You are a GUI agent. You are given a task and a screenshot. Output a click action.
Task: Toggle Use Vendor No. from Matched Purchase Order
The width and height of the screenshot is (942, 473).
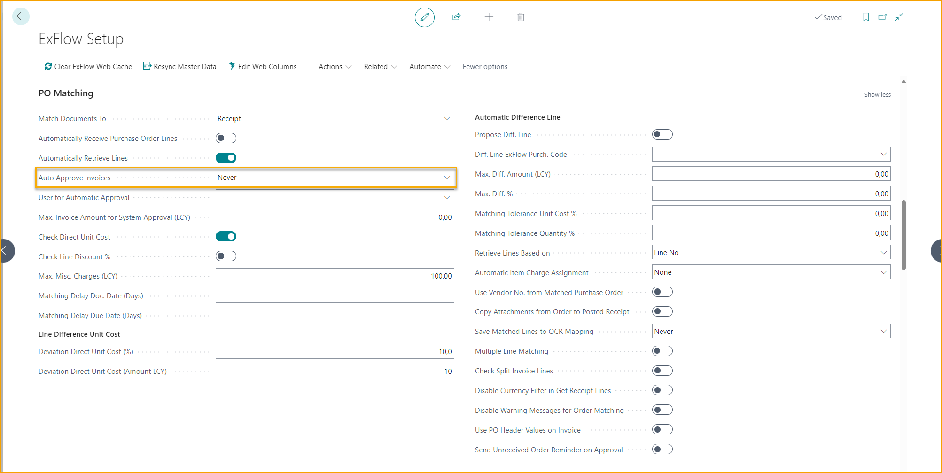pyautogui.click(x=662, y=292)
